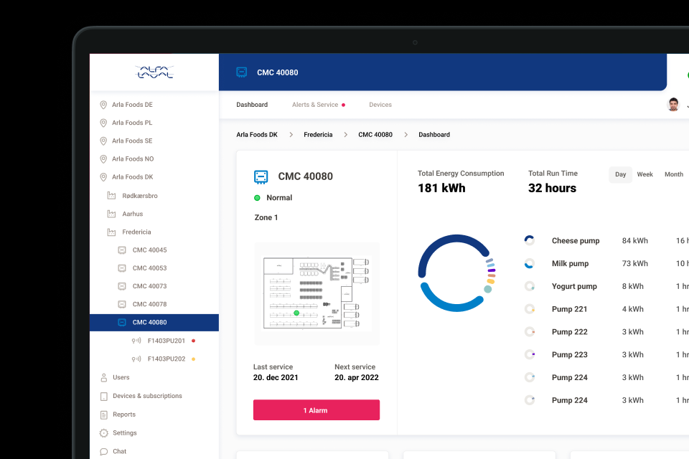The width and height of the screenshot is (689, 459).
Task: Click Pump 221 mini donut icon
Action: pos(530,309)
